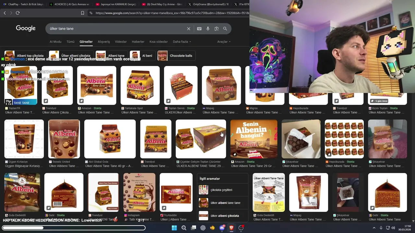Open the Sweetz United Albeni bag image
This screenshot has width=415, height=233.
click(x=64, y=139)
